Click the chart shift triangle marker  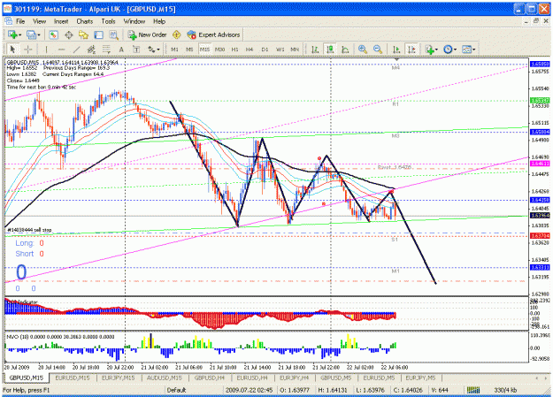coord(396,59)
